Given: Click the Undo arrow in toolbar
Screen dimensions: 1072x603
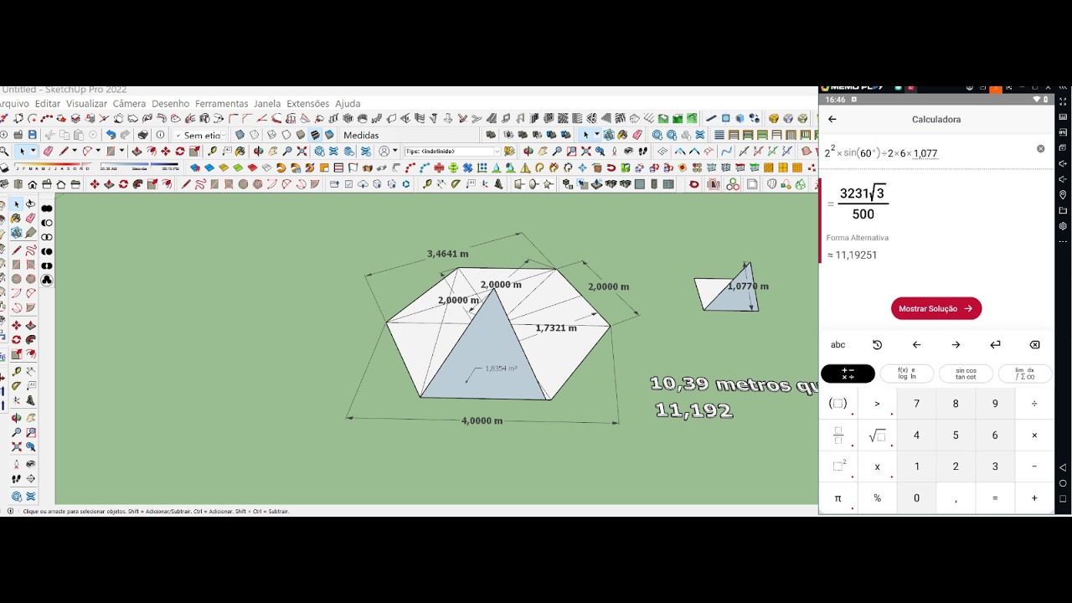Looking at the screenshot, I should point(111,135).
